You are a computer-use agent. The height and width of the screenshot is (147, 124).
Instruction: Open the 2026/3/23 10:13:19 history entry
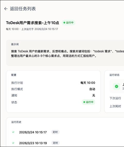pyautogui.click(x=33, y=143)
